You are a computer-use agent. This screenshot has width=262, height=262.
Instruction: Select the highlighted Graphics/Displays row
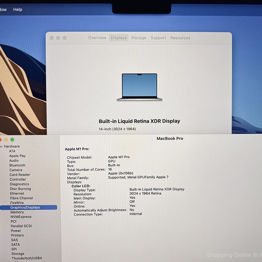click(x=29, y=207)
